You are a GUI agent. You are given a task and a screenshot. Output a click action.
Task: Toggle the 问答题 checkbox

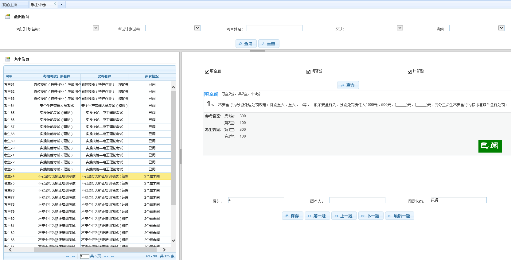[x=308, y=72]
